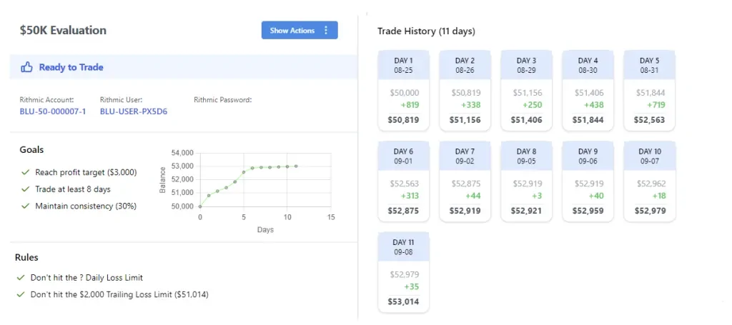Select the Day 6 09-01 trade card
This screenshot has height=325, width=732.
[x=403, y=181]
